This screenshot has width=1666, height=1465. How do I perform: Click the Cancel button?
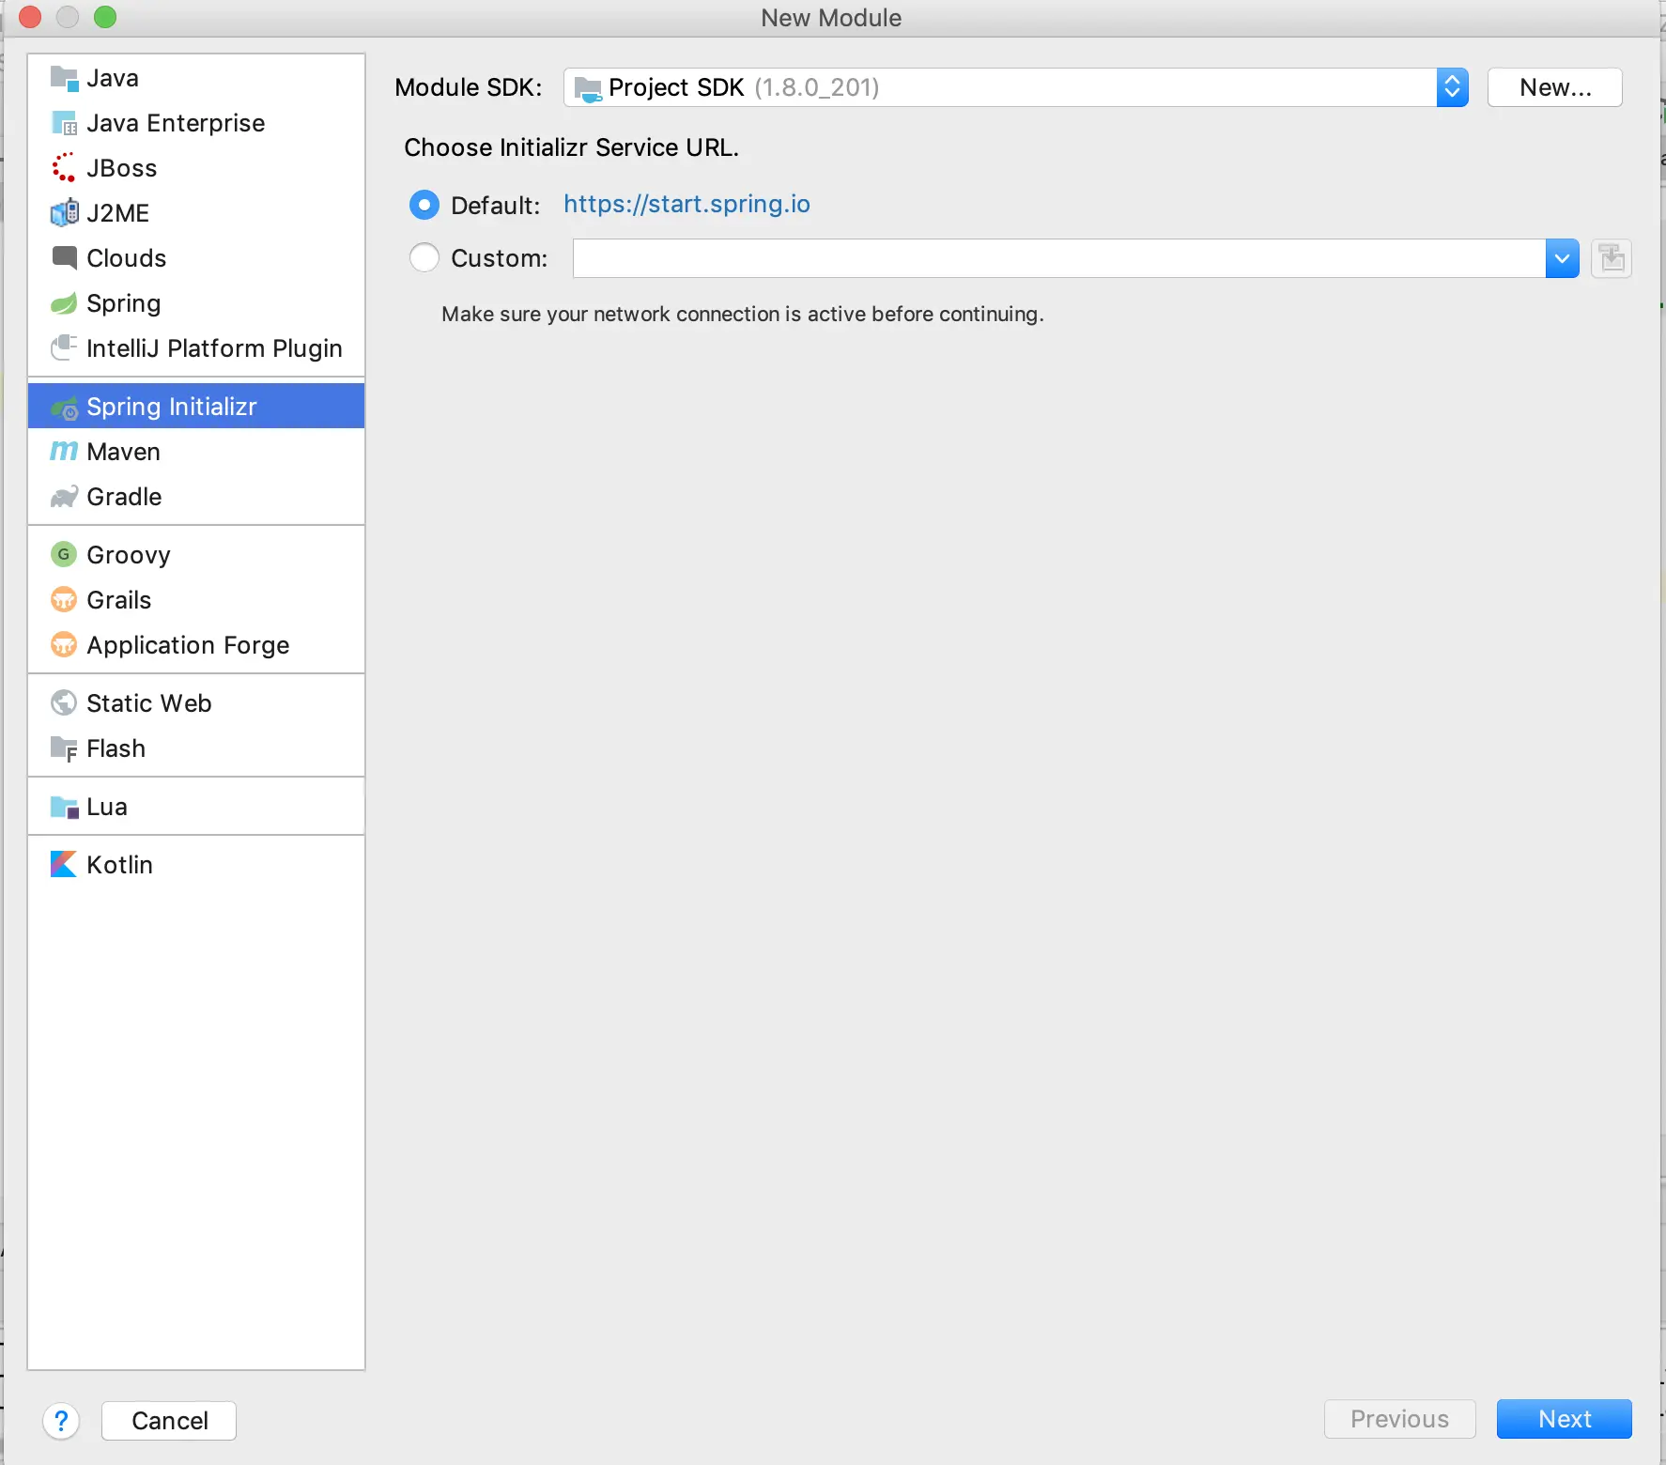(169, 1421)
